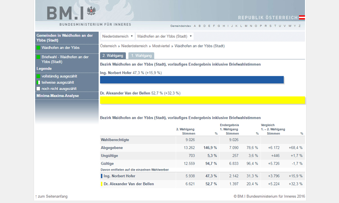
Task: Click the white 'noch nicht ausgezählt' legend icon
Action: click(x=38, y=89)
